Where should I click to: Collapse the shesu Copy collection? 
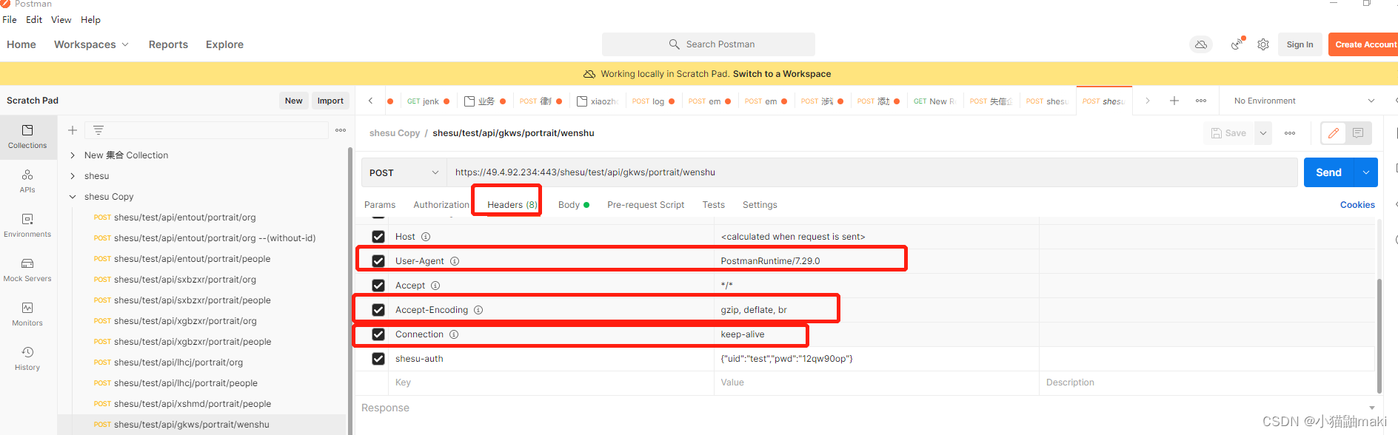[x=73, y=197]
